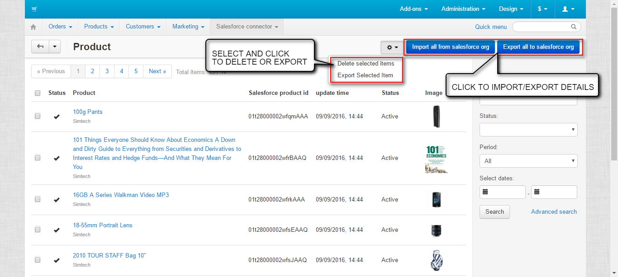
Task: Check the 16GB A Series Walkman checkbox
Action: (38, 199)
